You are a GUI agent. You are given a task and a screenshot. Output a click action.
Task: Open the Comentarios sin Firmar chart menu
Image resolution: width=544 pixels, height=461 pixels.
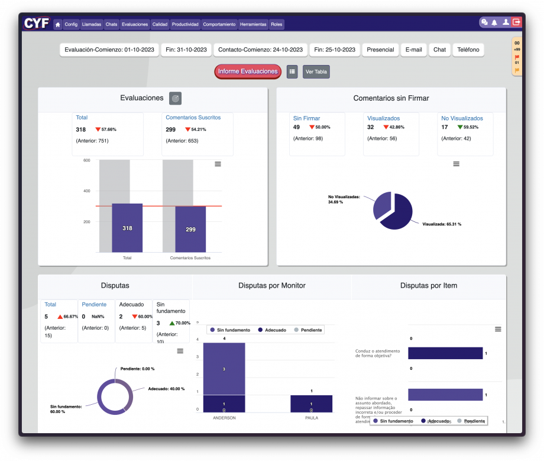[x=456, y=164]
